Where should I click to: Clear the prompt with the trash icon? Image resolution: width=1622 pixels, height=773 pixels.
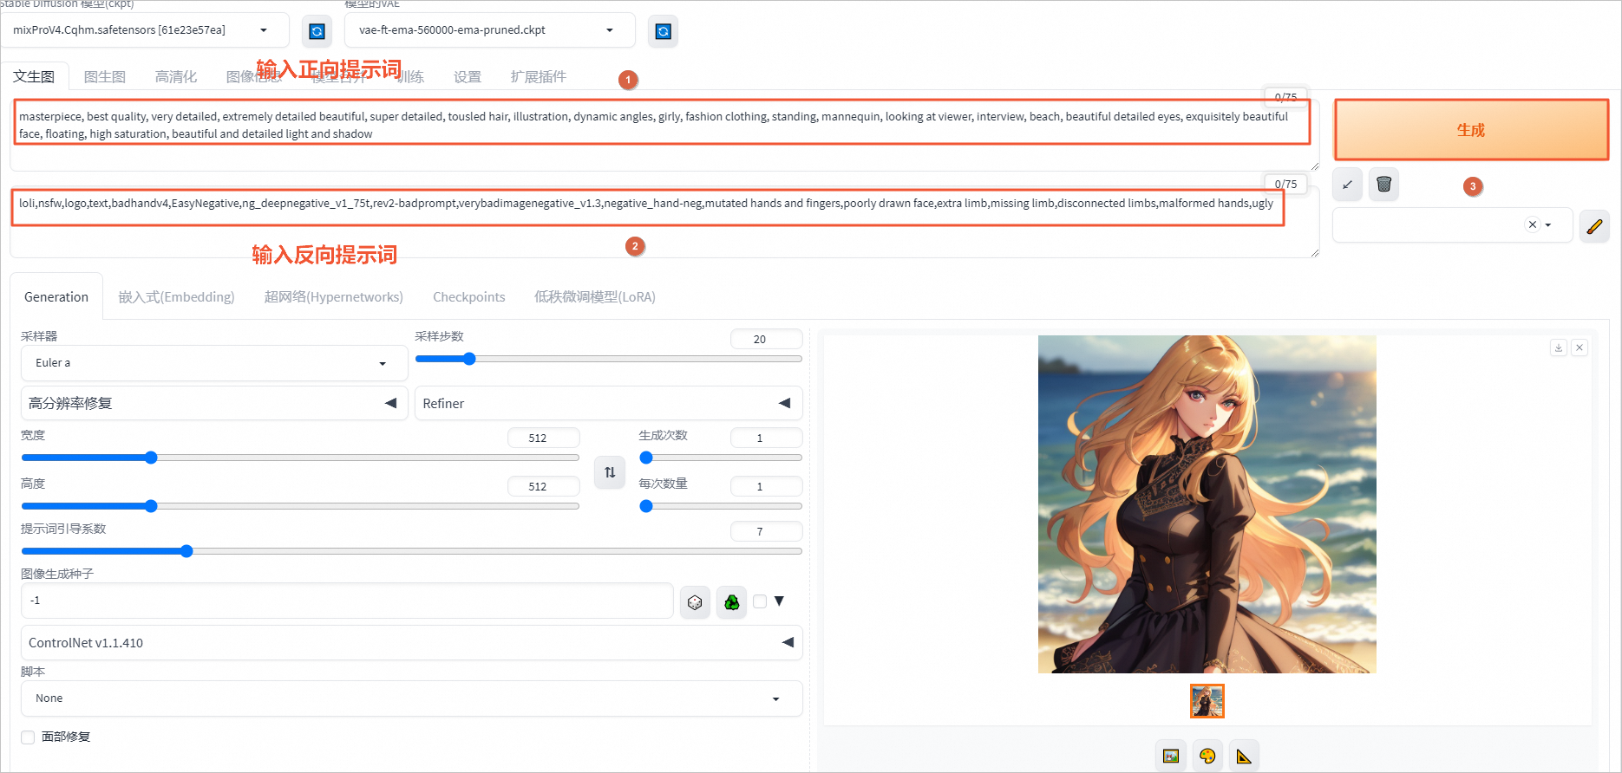(x=1383, y=185)
